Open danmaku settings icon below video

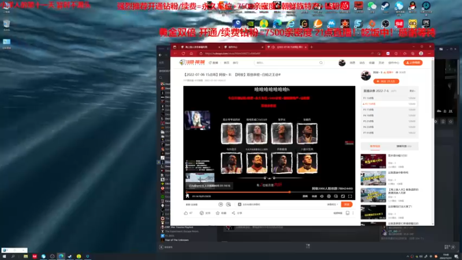(x=228, y=205)
